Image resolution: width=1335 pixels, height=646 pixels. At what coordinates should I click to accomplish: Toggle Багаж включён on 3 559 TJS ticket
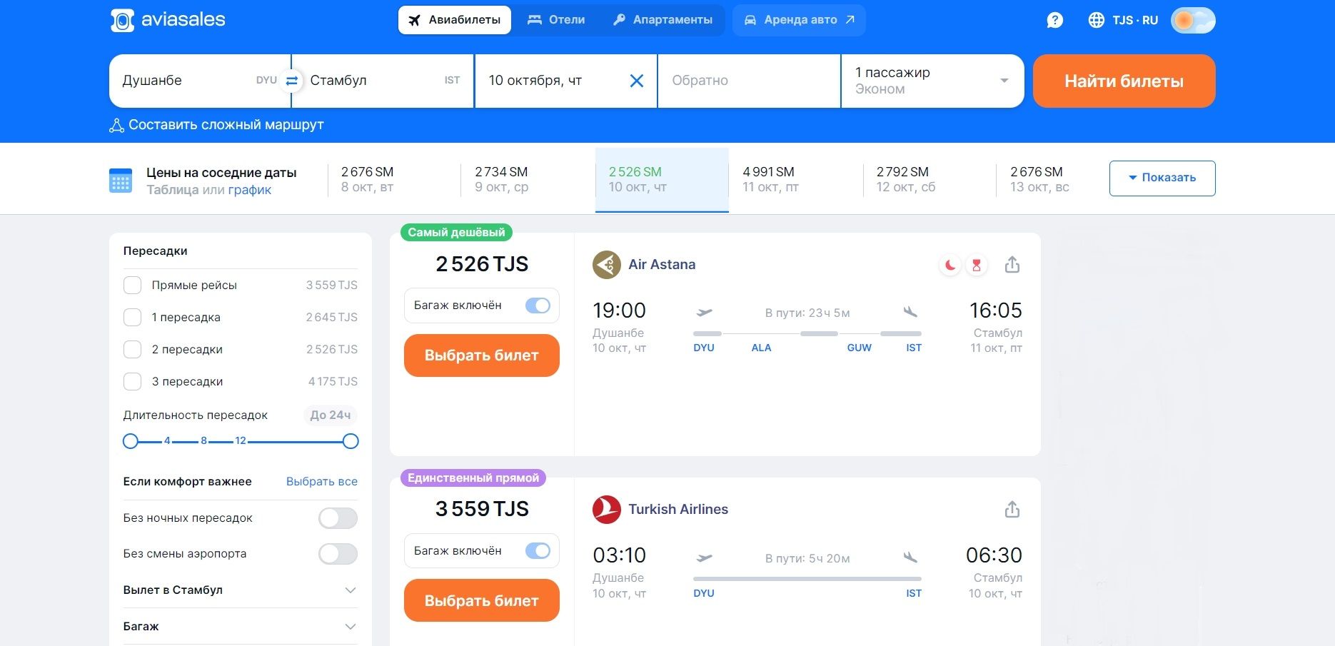538,551
